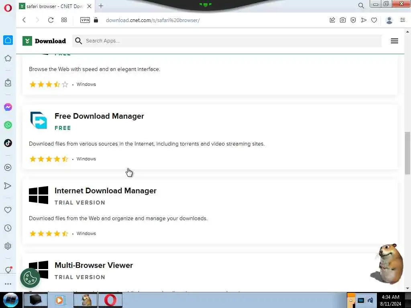411x308 pixels.
Task: Click the search magnifier in site header
Action: (x=78, y=41)
